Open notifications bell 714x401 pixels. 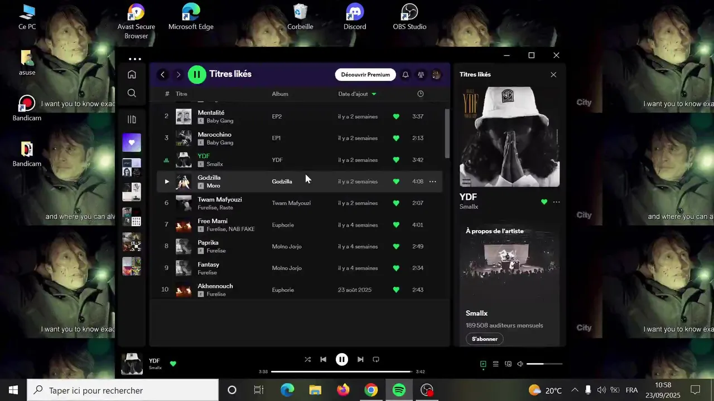[x=406, y=75]
